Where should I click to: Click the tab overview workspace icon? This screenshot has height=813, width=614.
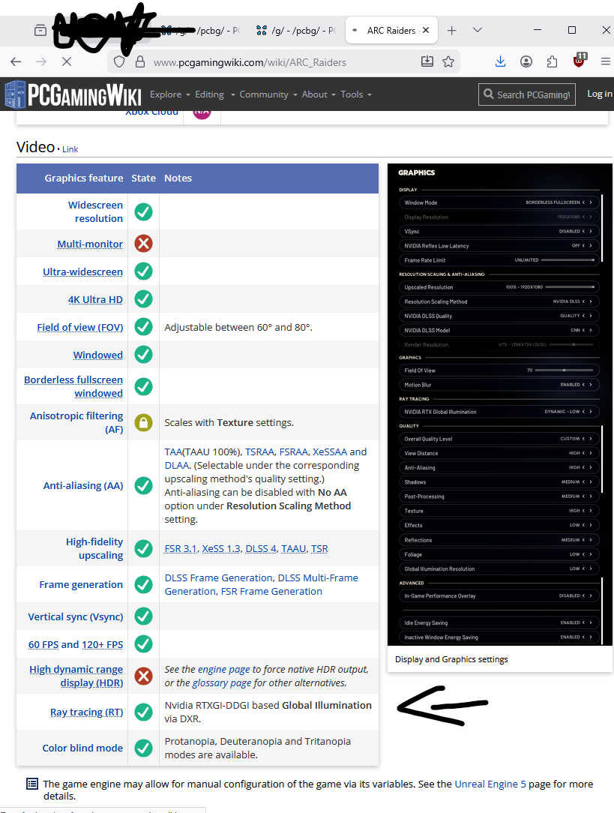pos(40,31)
